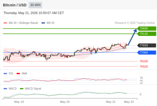Click the MACD blue legend marker
This screenshot has height=106, width=157.
[5, 89]
